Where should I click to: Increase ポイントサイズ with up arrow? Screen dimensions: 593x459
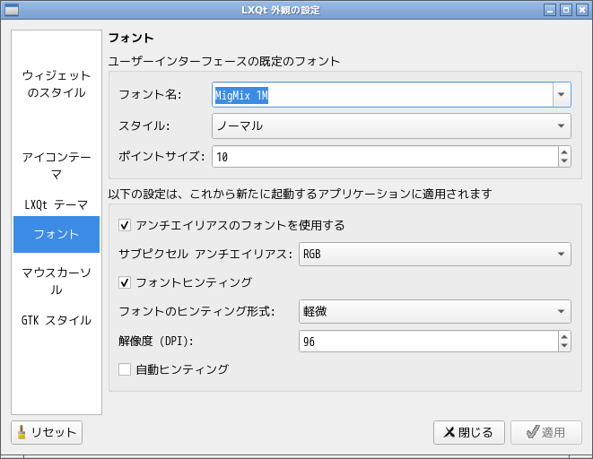tap(564, 152)
